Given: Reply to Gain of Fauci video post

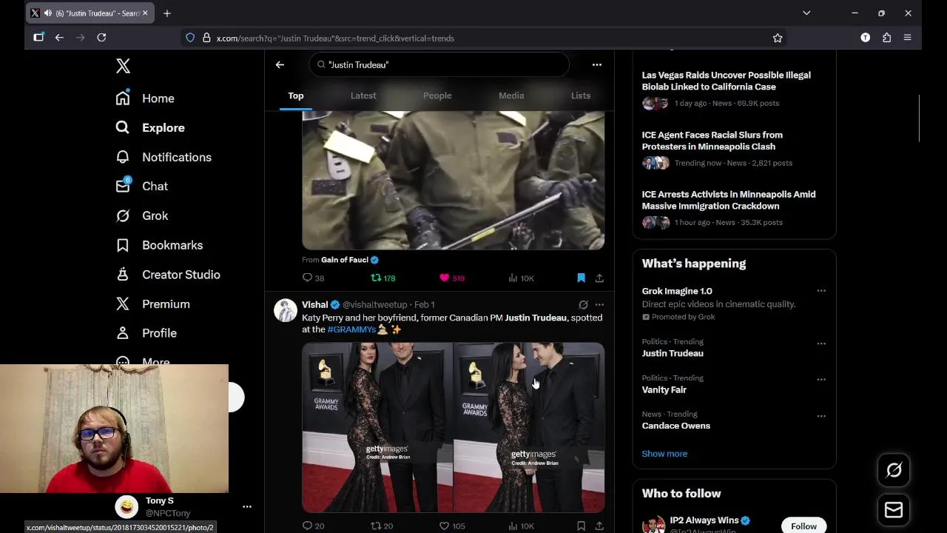Looking at the screenshot, I should (314, 278).
